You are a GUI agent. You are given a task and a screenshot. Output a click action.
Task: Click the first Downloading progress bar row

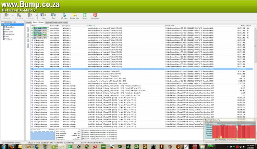(x=40, y=28)
